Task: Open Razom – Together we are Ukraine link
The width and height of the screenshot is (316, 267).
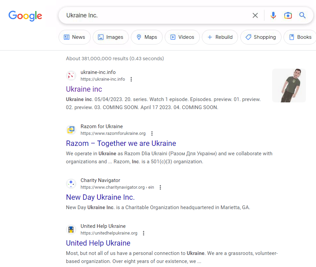Action: (121, 143)
